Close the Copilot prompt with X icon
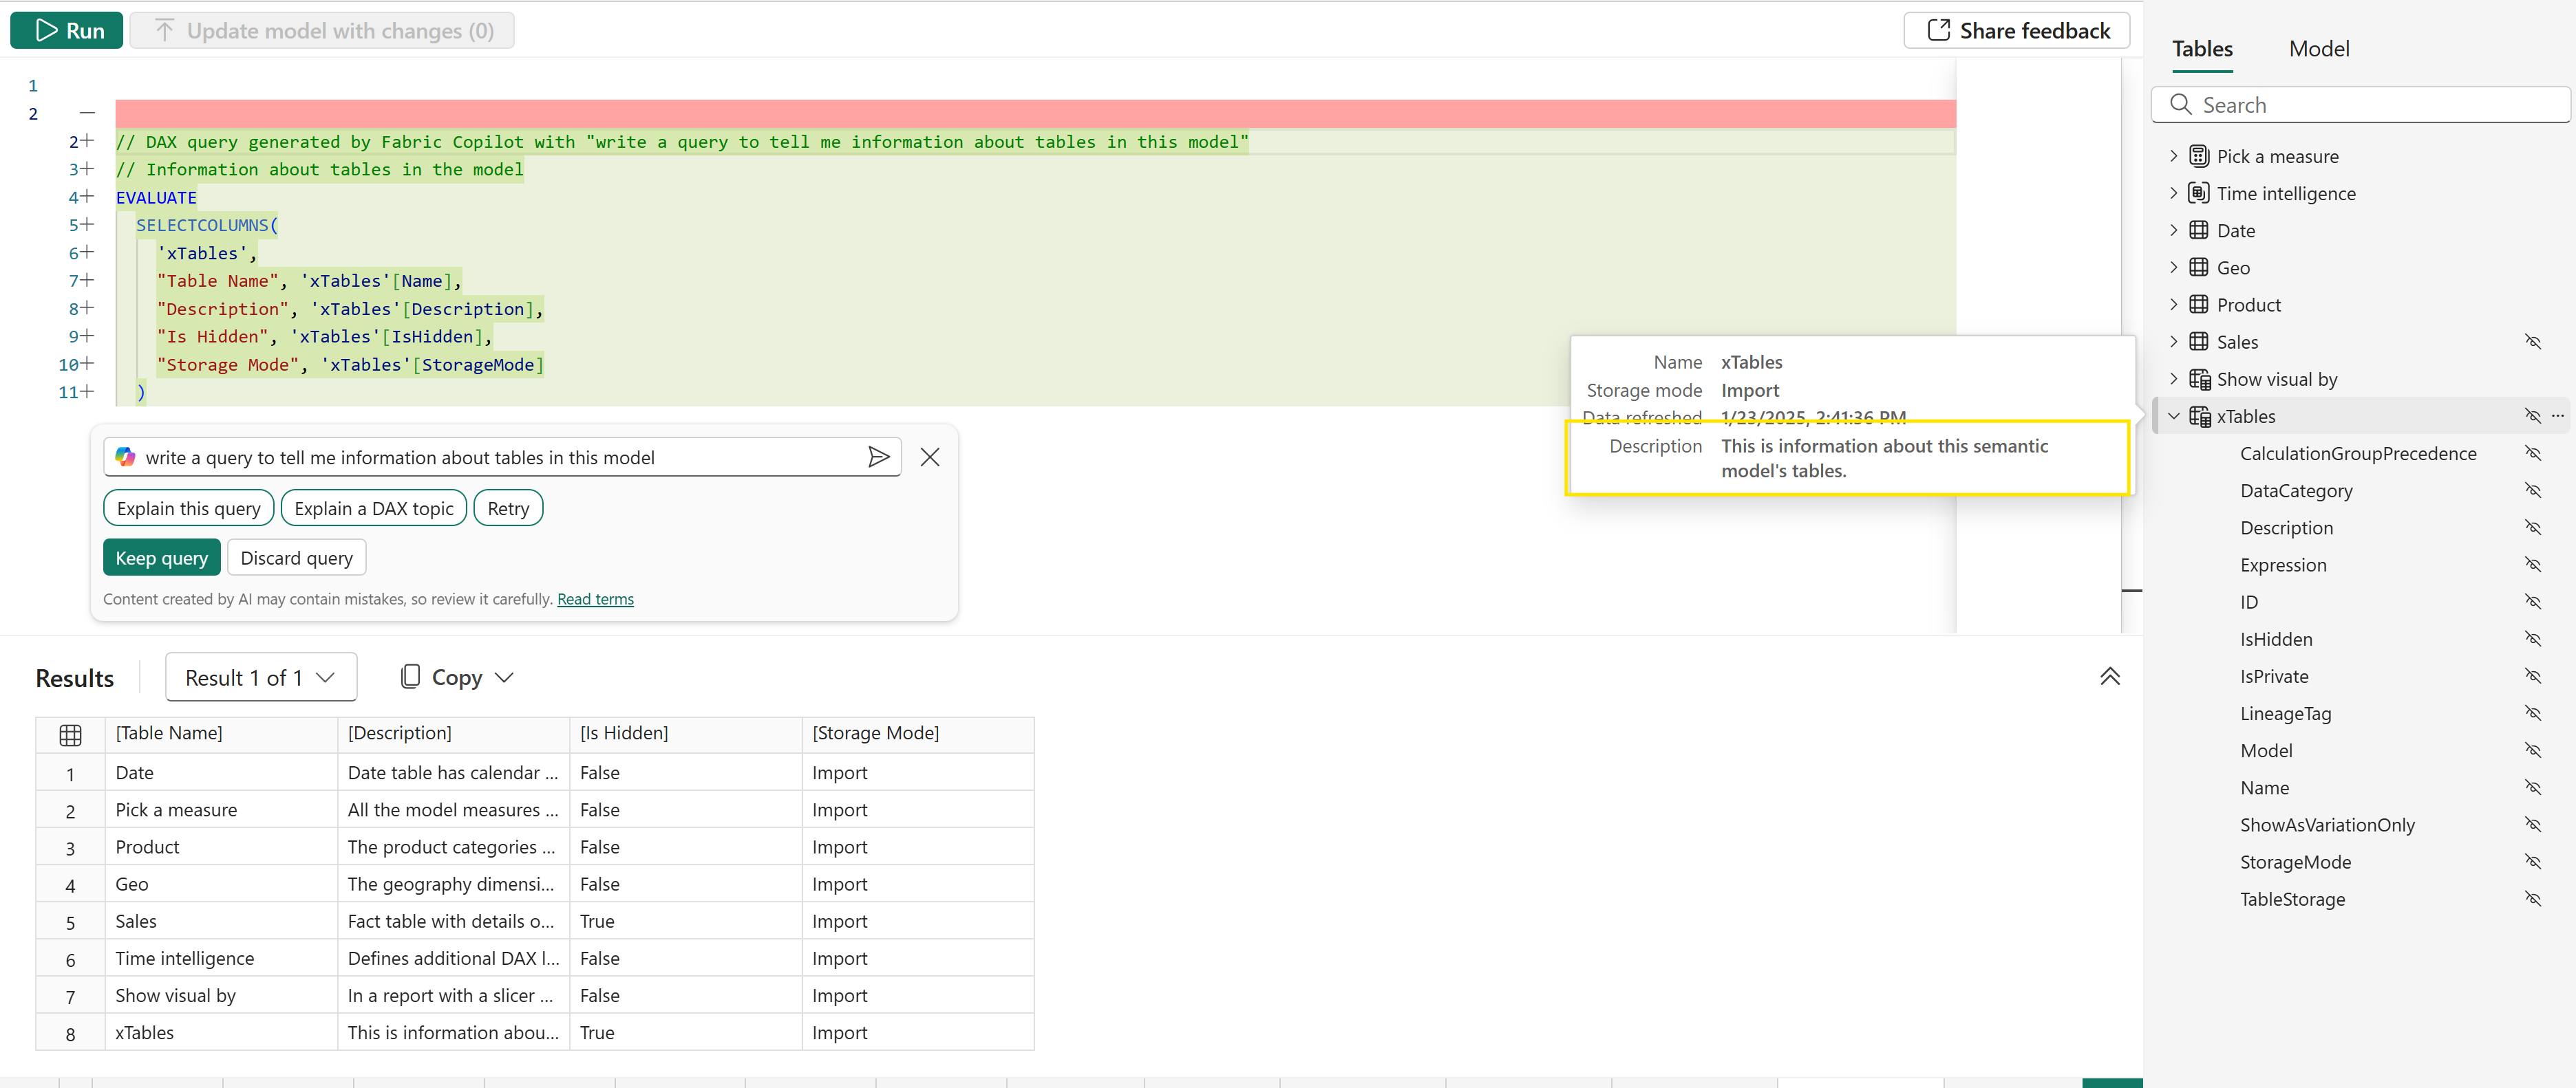This screenshot has height=1088, width=2576. [x=929, y=457]
